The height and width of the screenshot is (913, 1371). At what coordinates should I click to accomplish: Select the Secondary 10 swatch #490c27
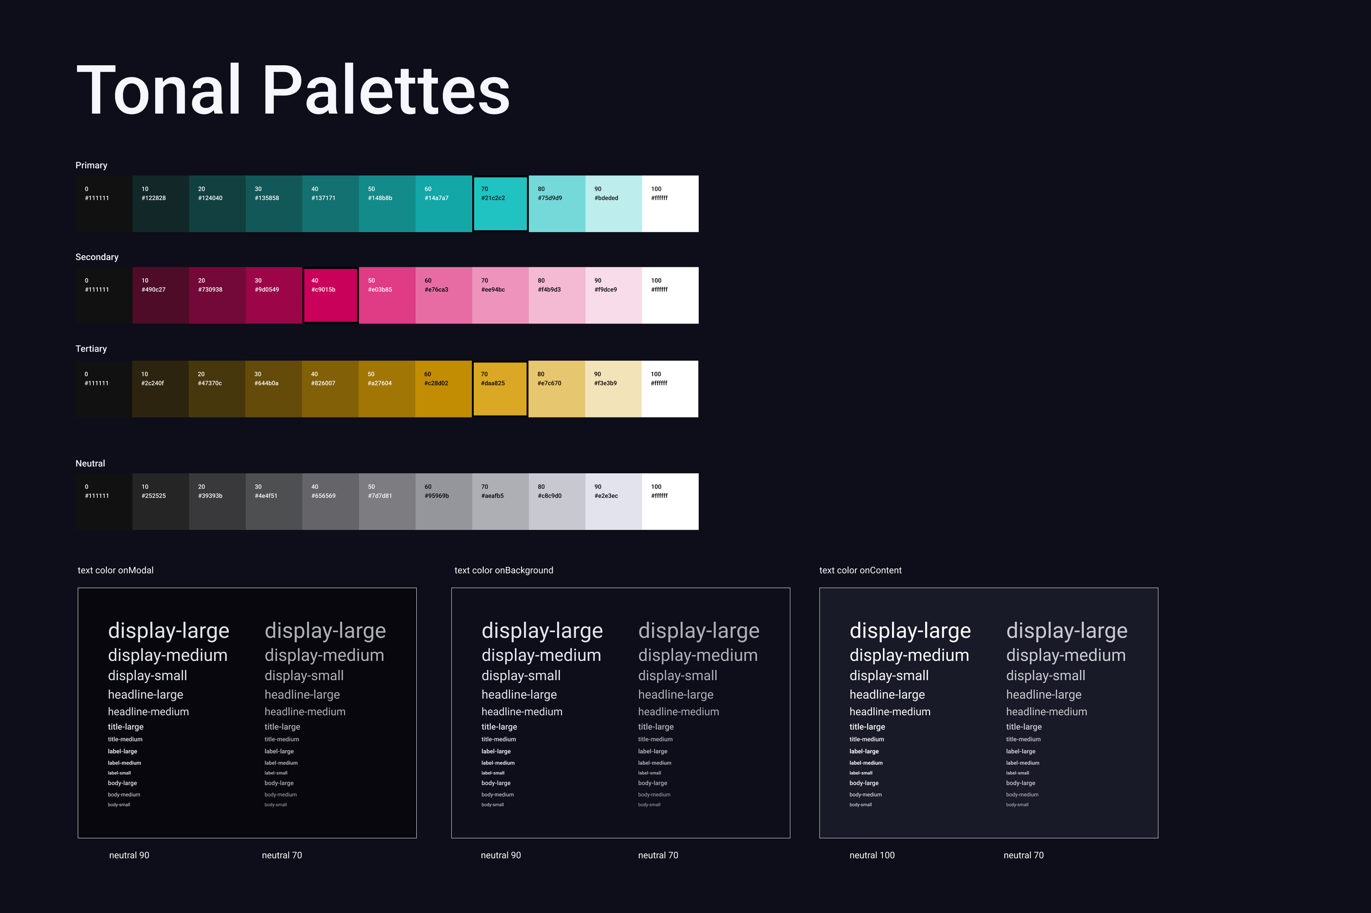pos(160,294)
